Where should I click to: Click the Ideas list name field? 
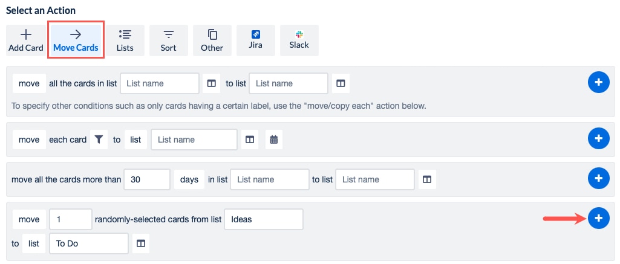[263, 219]
